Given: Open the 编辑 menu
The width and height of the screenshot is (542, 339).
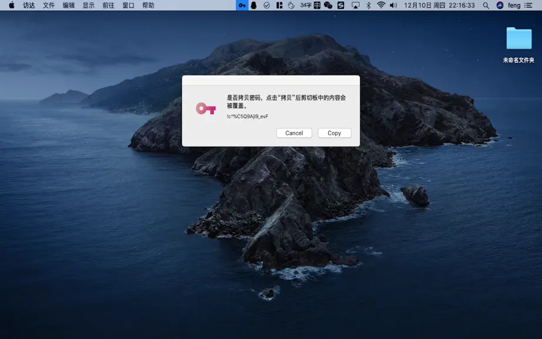Looking at the screenshot, I should tap(68, 5).
